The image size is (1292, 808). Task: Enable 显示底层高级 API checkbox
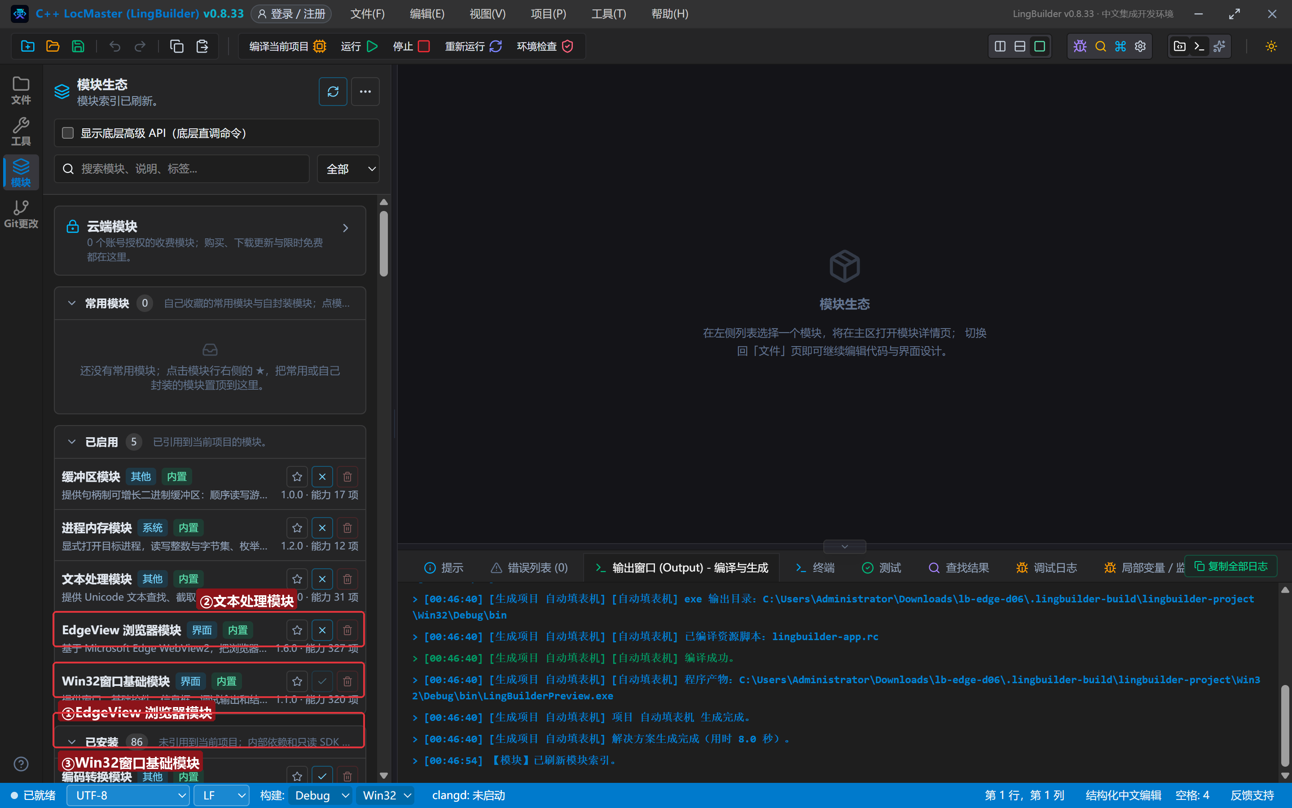tap(68, 133)
